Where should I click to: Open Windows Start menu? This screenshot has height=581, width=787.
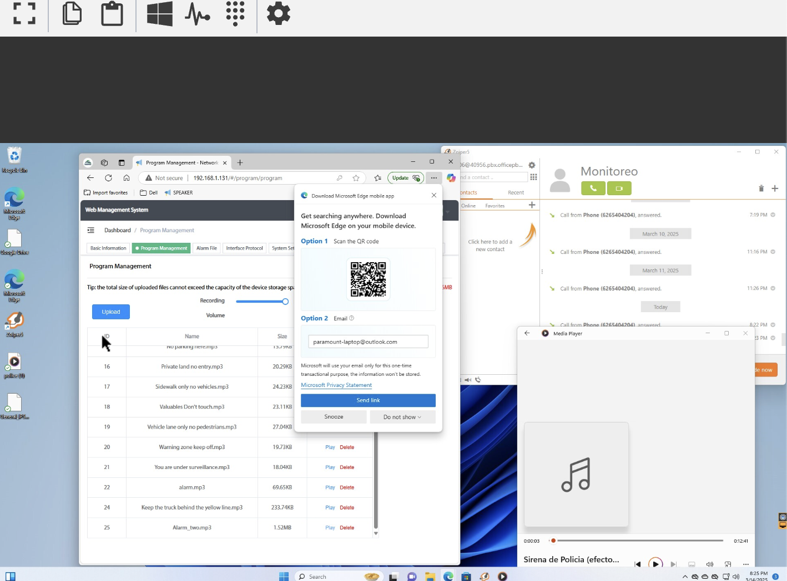[x=284, y=577]
